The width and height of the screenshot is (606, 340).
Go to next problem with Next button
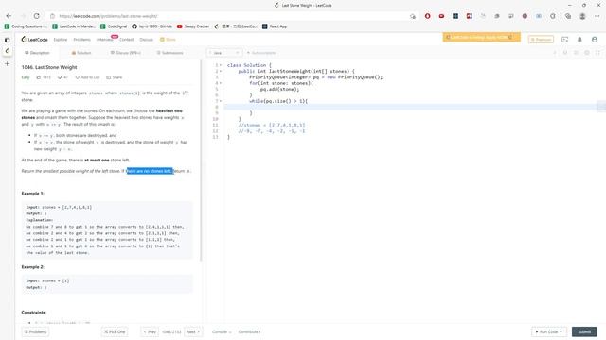click(193, 331)
